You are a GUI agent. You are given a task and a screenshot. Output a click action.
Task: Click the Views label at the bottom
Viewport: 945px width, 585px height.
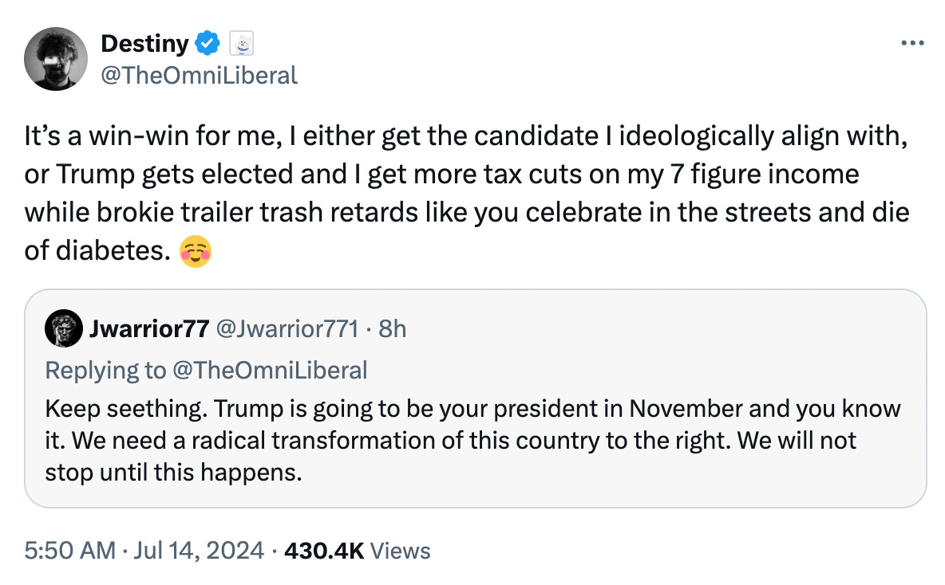tap(401, 550)
